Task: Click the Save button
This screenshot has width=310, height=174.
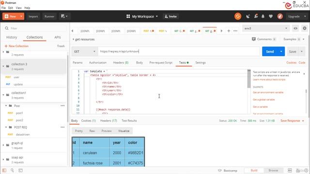Action: pos(293,52)
